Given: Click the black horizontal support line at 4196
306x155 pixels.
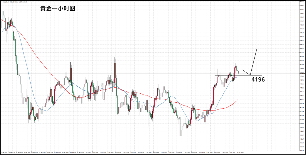Looking at the screenshot, I should (x=238, y=75).
